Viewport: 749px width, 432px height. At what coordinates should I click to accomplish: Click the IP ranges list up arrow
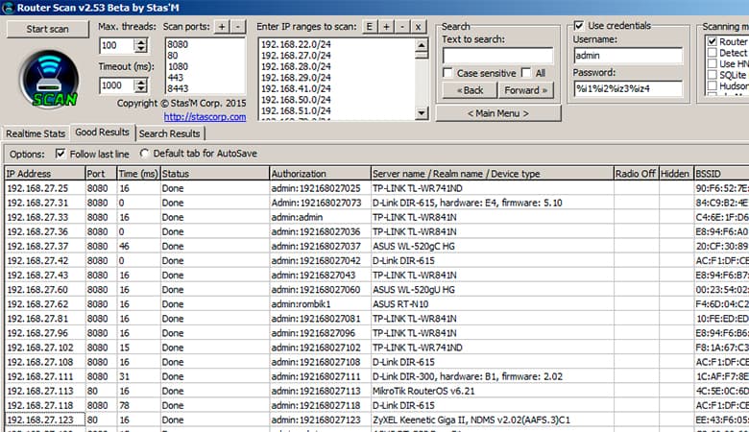(422, 45)
